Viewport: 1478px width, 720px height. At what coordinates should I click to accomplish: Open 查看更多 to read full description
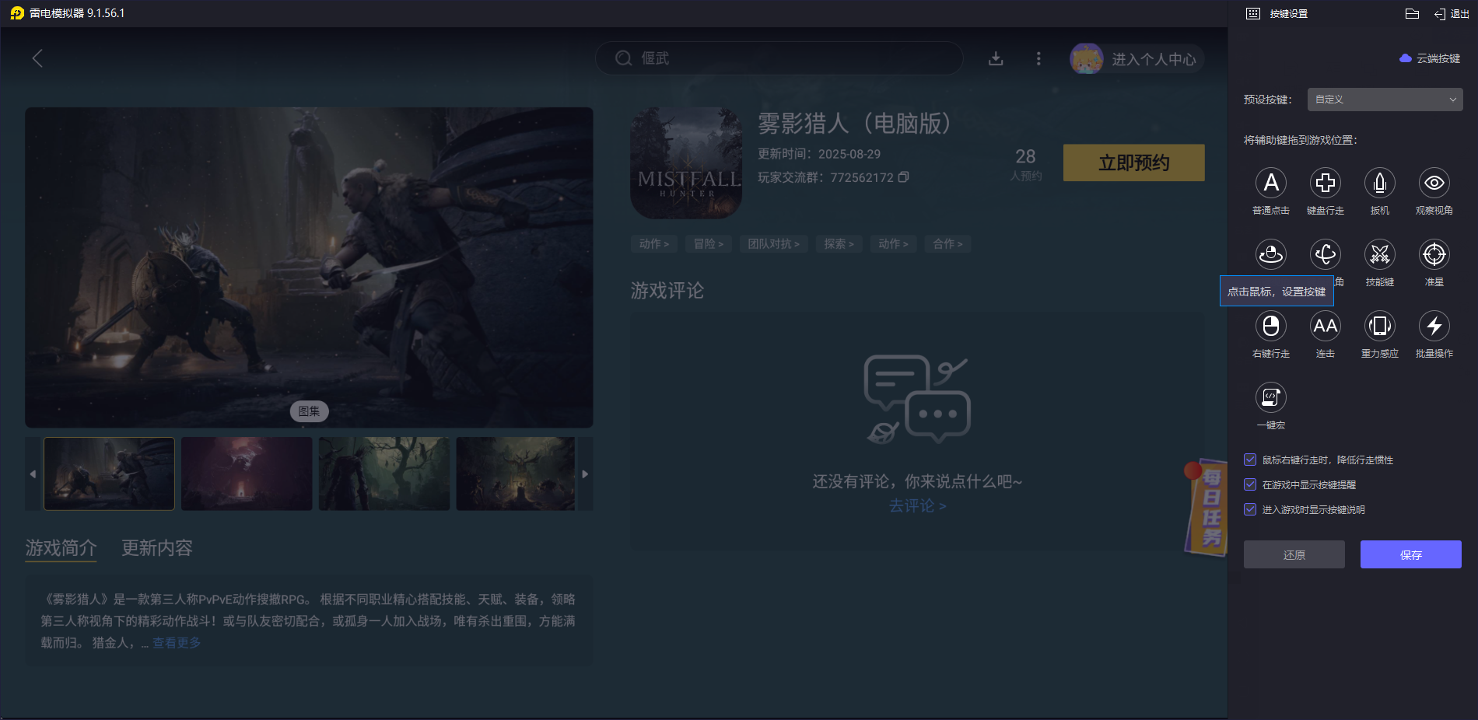[175, 642]
